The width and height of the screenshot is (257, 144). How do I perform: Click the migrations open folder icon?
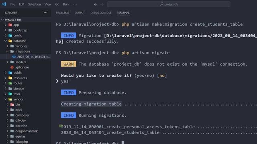click(12, 52)
